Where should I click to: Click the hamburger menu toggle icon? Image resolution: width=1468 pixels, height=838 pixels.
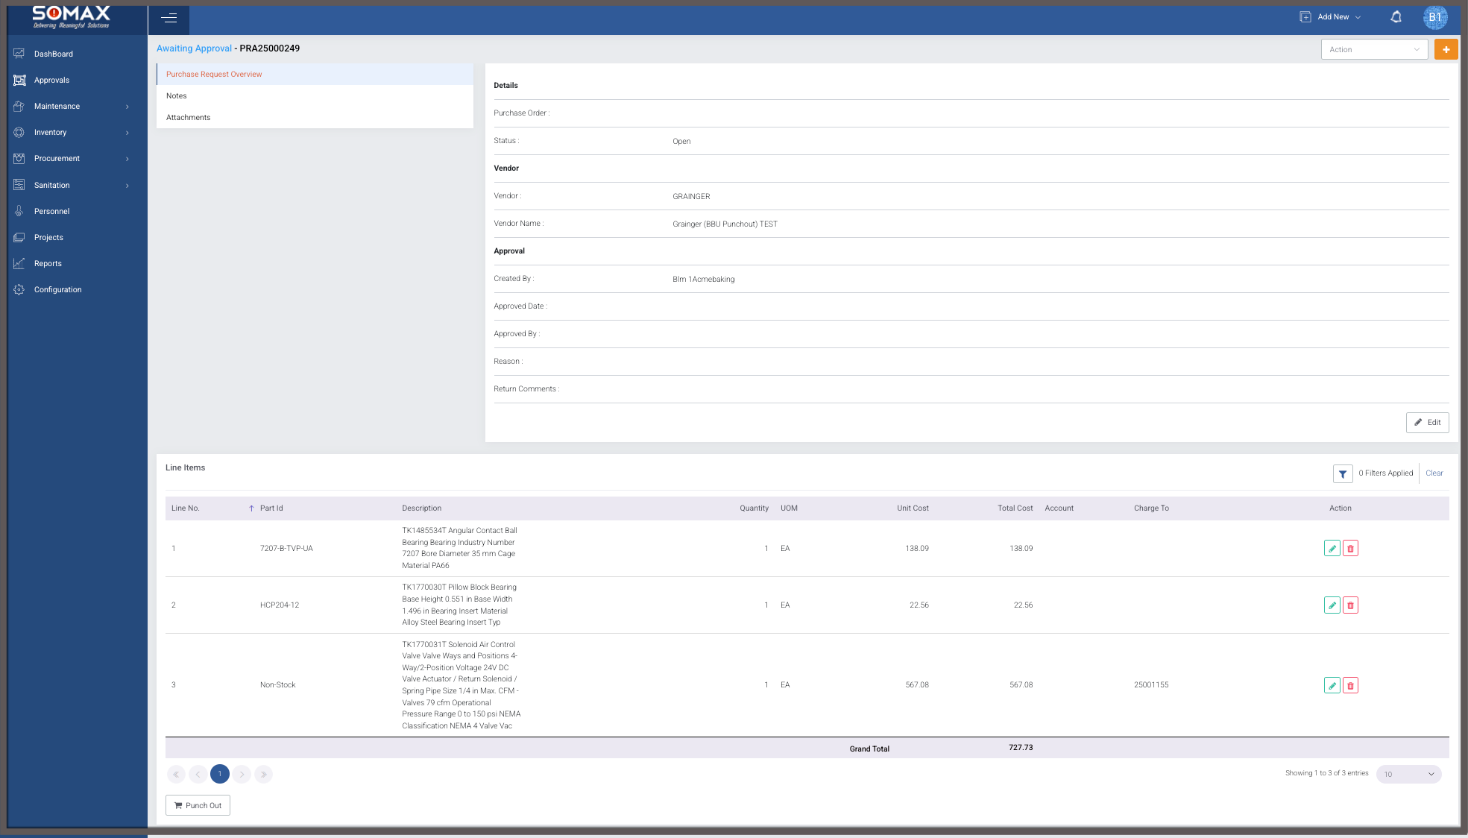168,18
